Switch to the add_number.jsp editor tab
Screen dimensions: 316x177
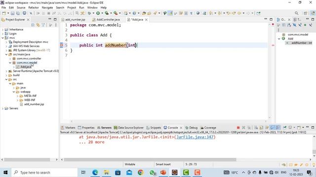[74, 20]
